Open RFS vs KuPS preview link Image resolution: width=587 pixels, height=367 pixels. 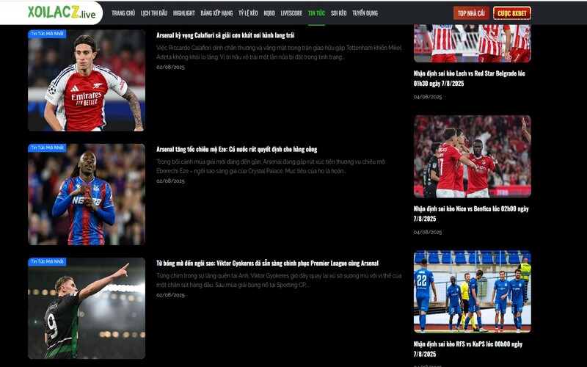click(468, 349)
